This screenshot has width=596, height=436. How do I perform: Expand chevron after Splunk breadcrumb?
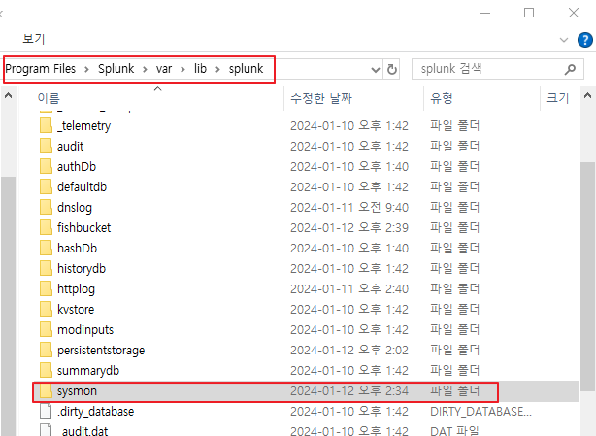tap(145, 69)
